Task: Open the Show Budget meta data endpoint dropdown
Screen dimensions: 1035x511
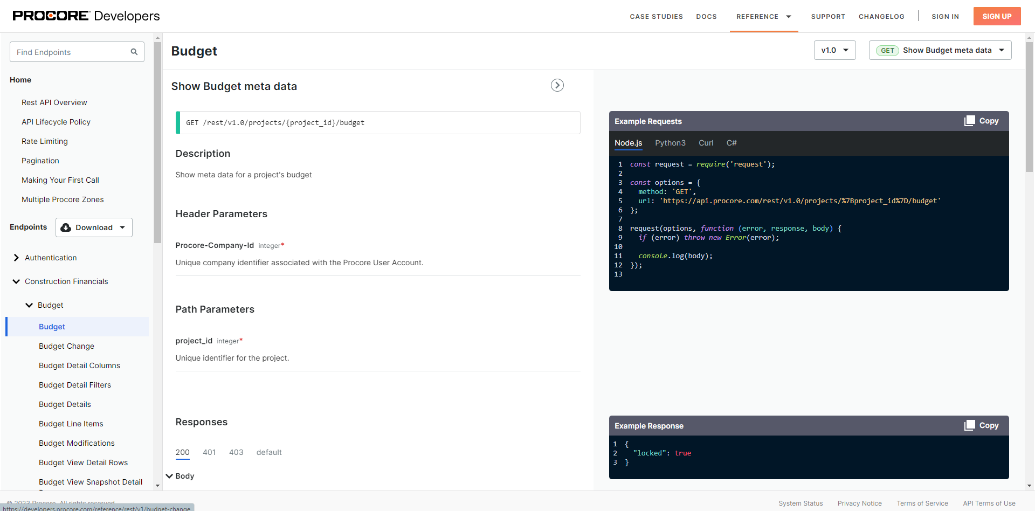Action: coord(940,50)
